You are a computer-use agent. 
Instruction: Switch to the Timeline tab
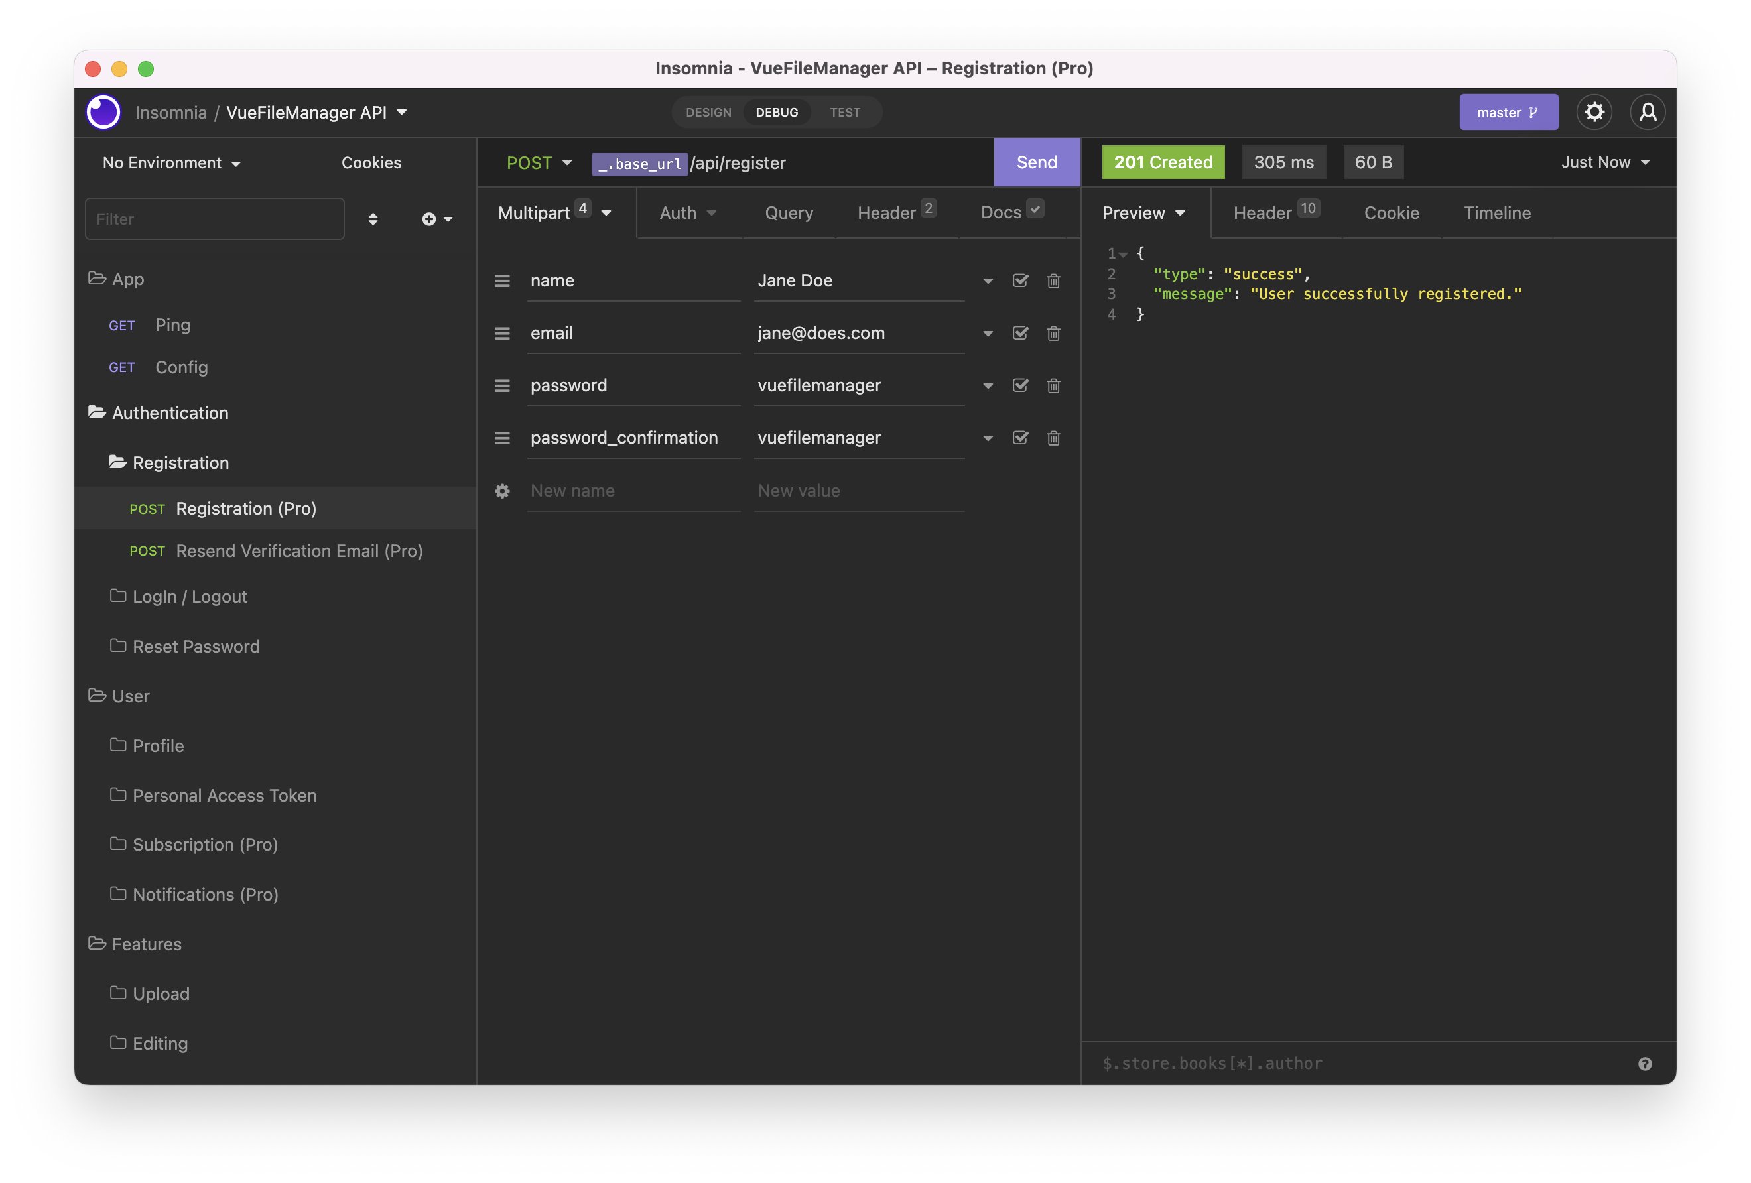point(1497,212)
